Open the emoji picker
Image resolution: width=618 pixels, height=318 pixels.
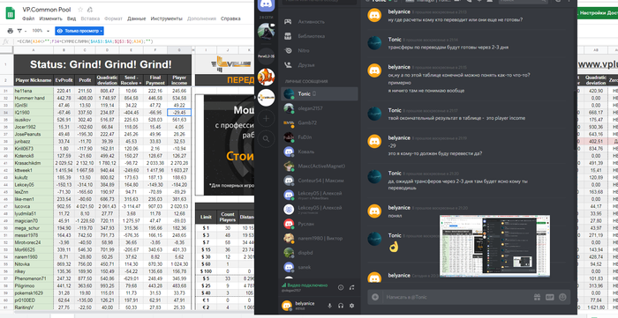pos(563,297)
